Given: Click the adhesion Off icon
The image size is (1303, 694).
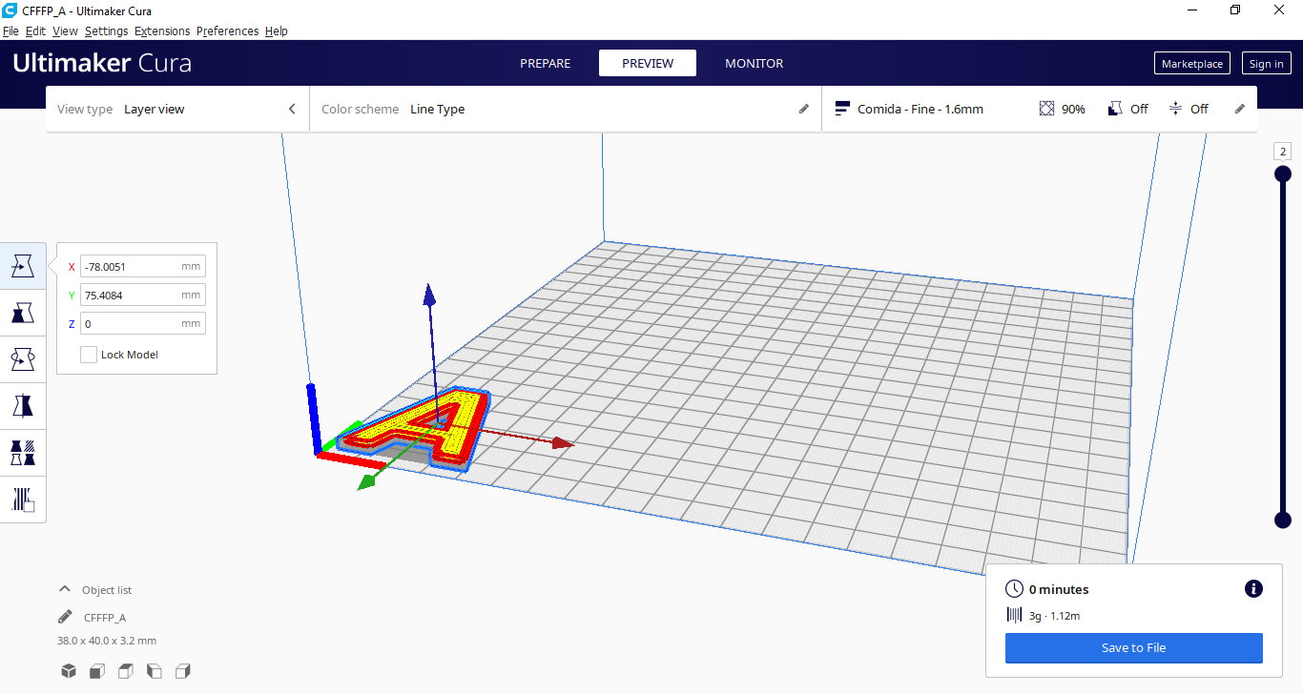Looking at the screenshot, I should click(x=1176, y=109).
